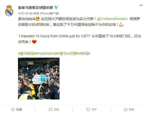Click the Real Madrid crest avatar
Viewport: 147px width, 113px height.
pyautogui.click(x=9, y=10)
